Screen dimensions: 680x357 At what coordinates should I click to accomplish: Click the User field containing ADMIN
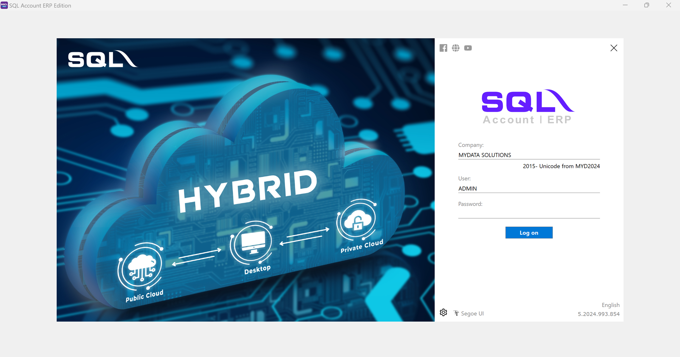pos(529,189)
